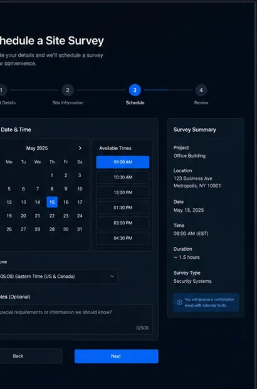Screen dimensions: 257x389
Task: Choose May 7 on the calendar
Action: [38, 189]
